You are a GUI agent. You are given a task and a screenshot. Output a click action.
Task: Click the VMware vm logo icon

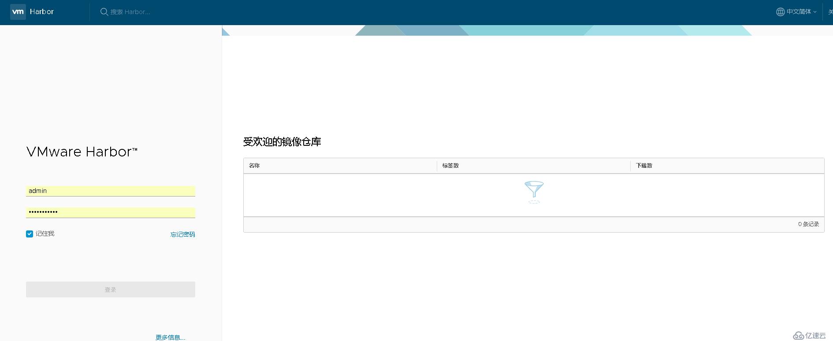pos(18,12)
